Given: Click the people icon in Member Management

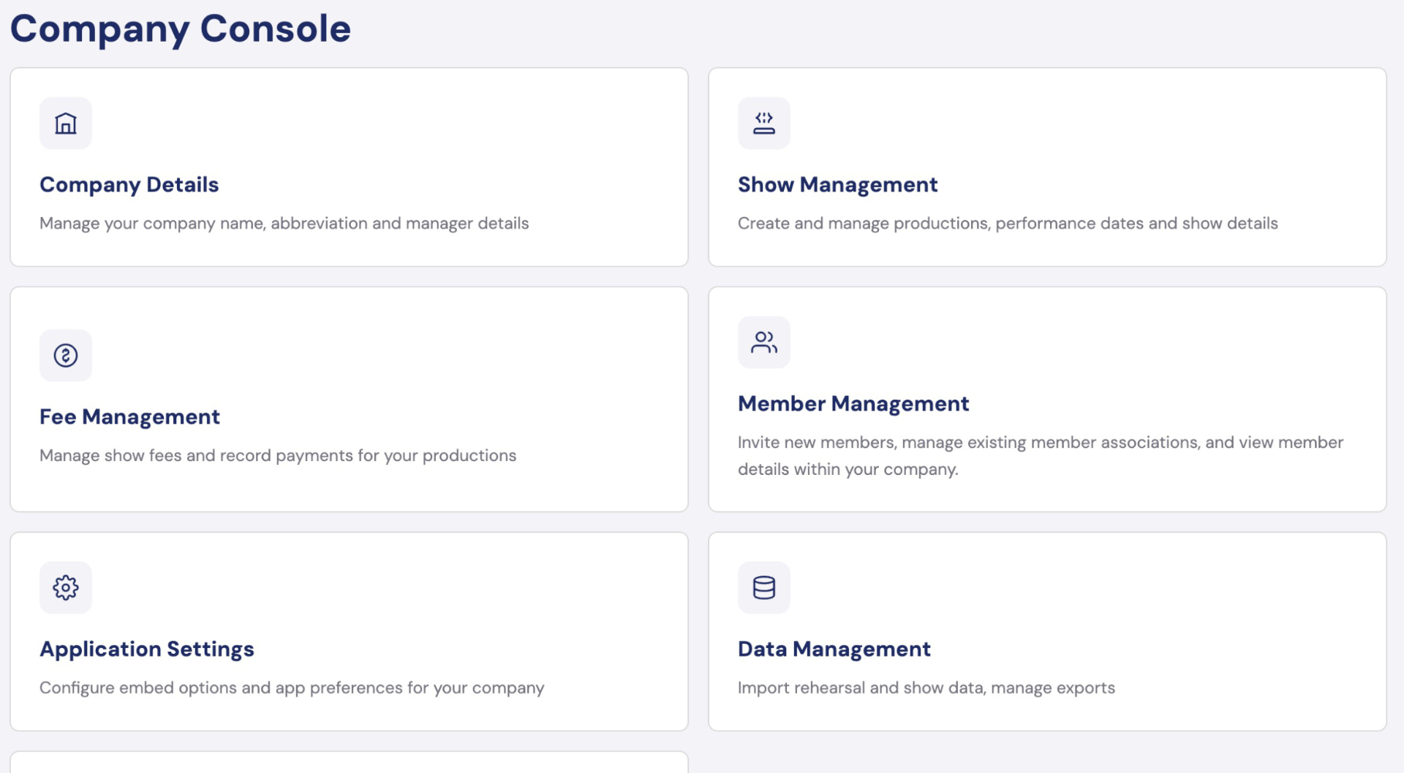Looking at the screenshot, I should (x=764, y=343).
